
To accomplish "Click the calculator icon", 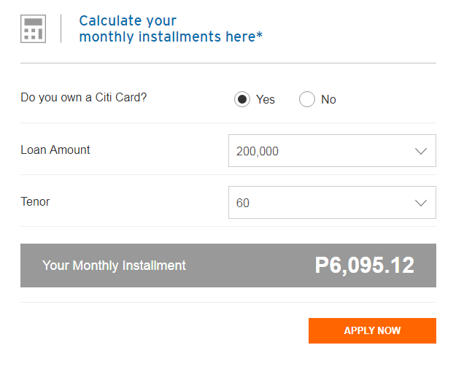I will (x=33, y=28).
